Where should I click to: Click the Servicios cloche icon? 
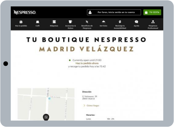(x=103, y=22)
